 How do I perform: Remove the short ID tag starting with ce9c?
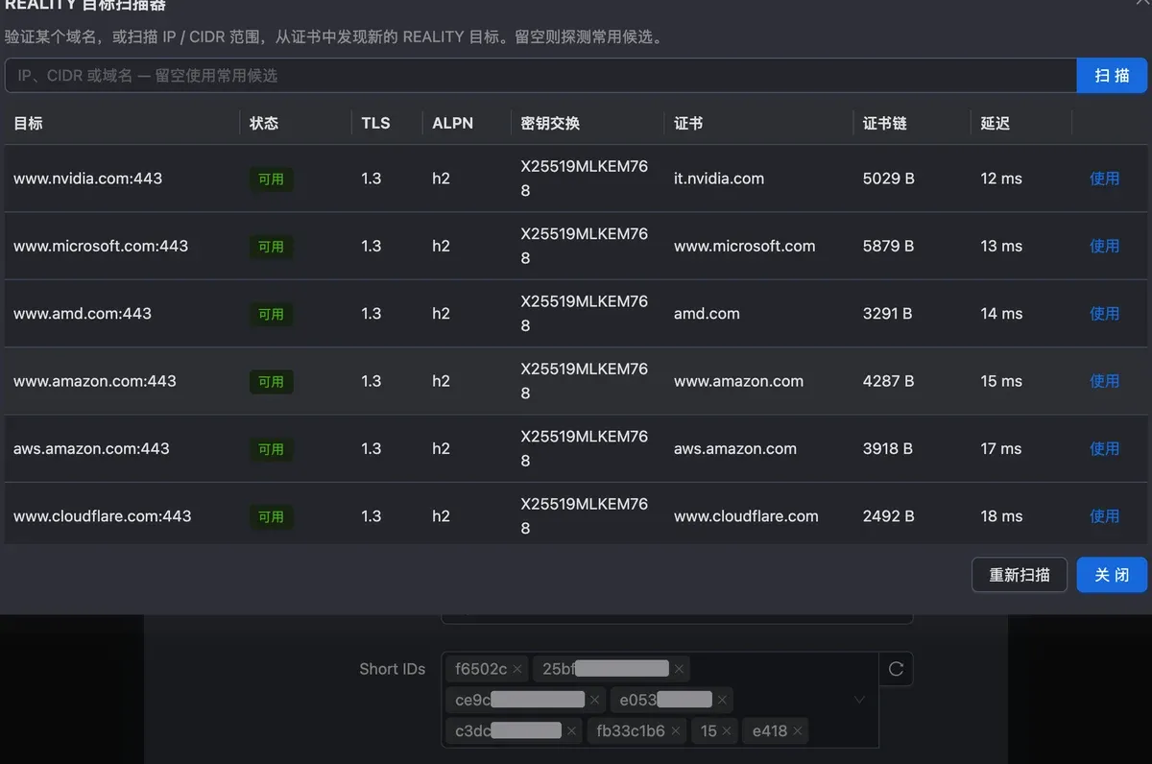(594, 700)
